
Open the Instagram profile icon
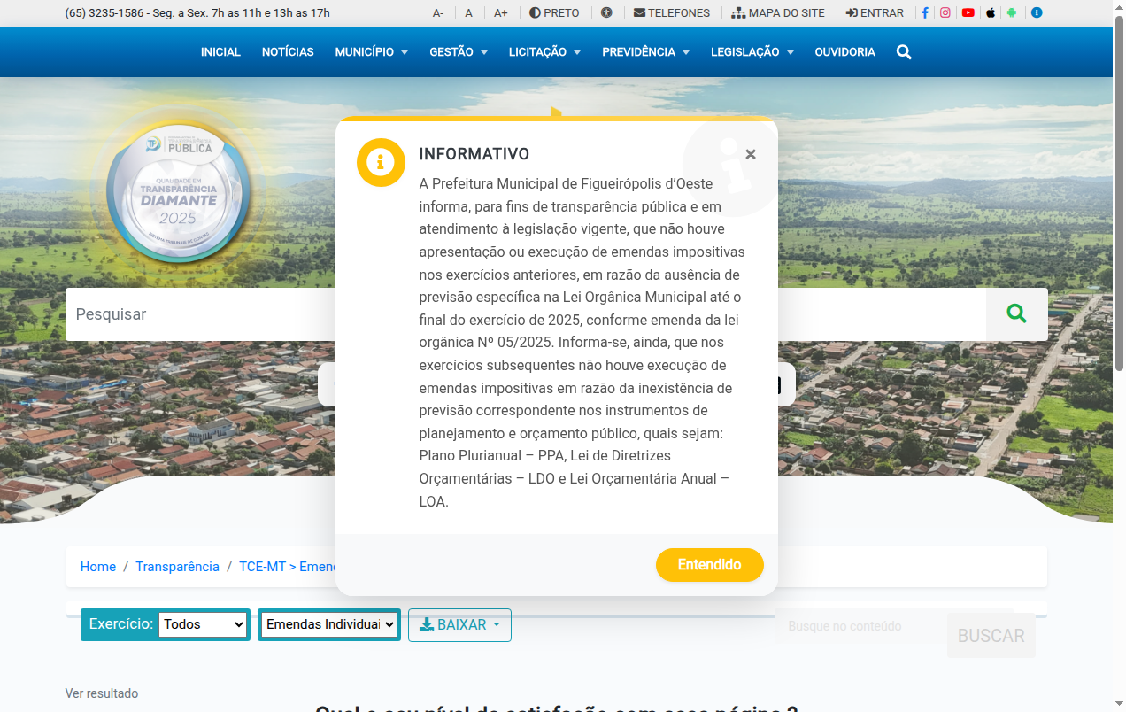945,13
